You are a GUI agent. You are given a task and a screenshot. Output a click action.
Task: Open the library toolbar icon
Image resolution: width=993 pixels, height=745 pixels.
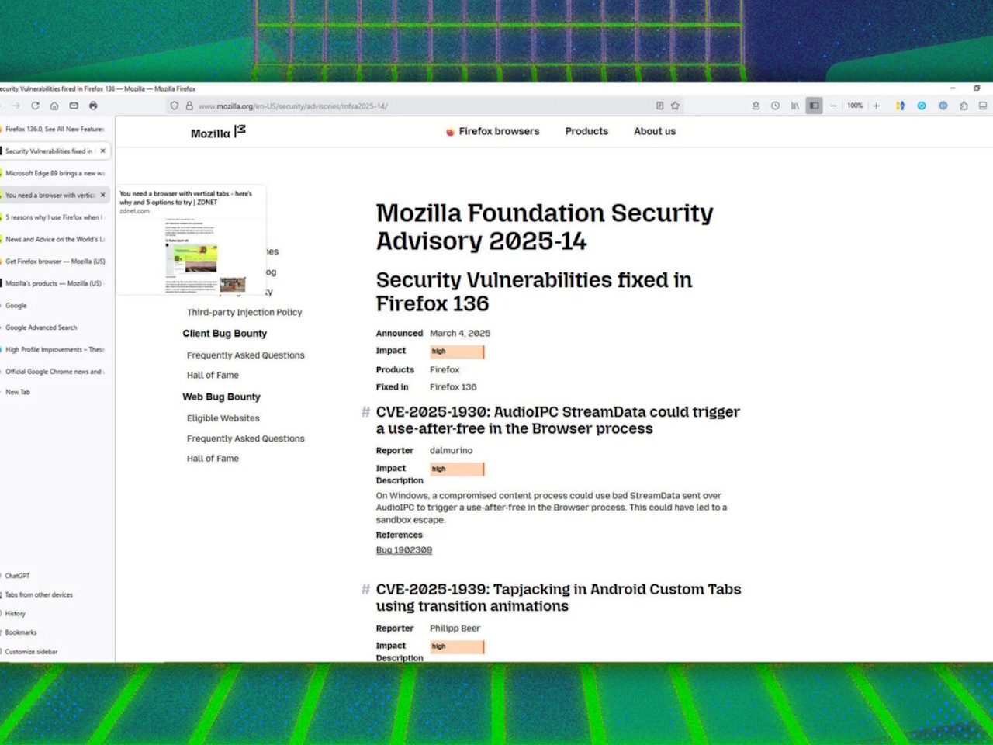click(x=794, y=106)
